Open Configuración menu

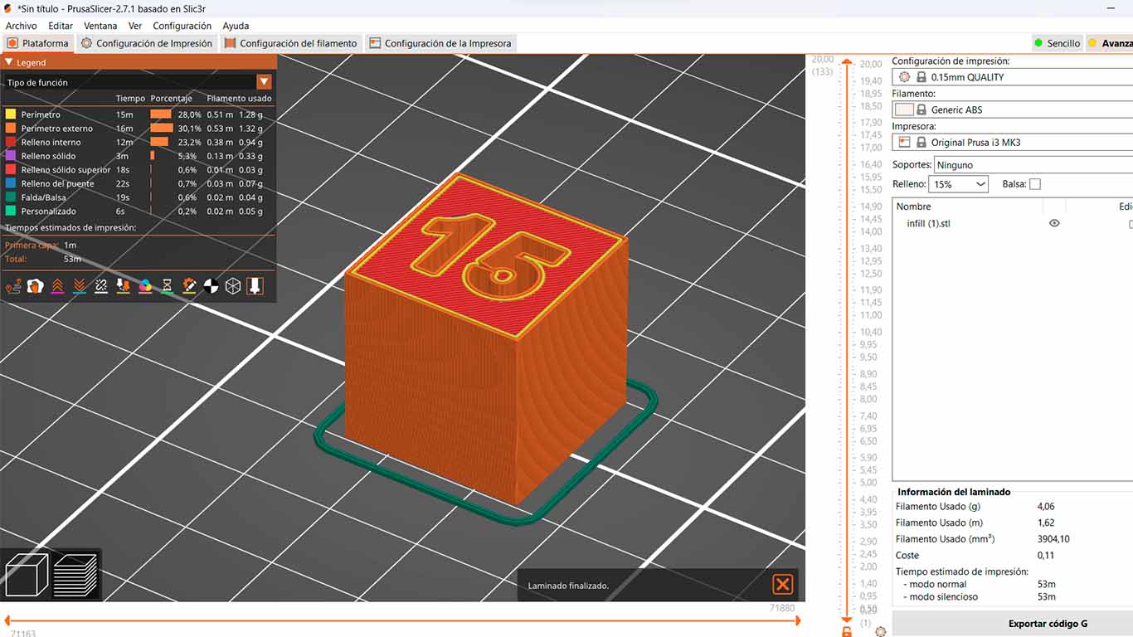pos(182,26)
